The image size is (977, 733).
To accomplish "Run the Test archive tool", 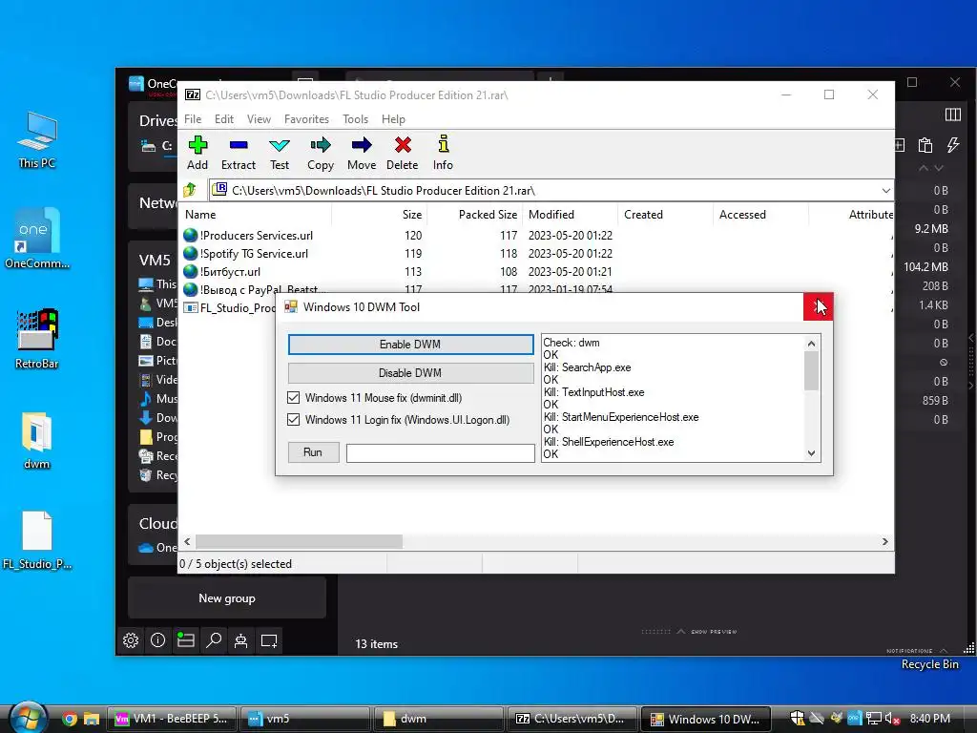I will 280,153.
